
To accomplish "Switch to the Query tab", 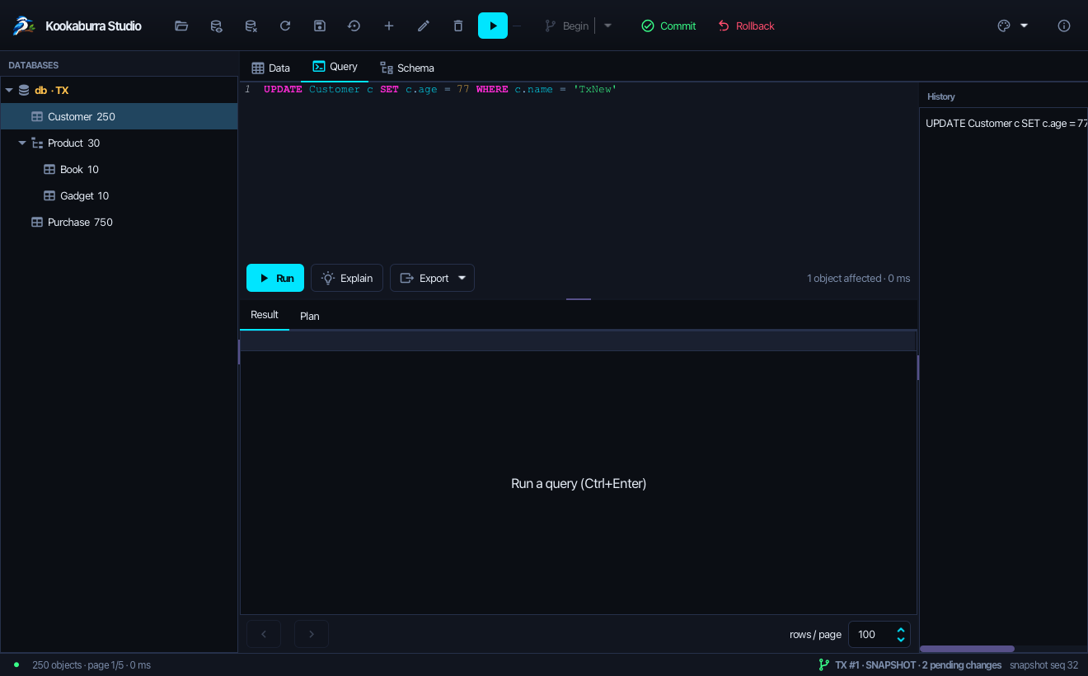I will tap(335, 67).
